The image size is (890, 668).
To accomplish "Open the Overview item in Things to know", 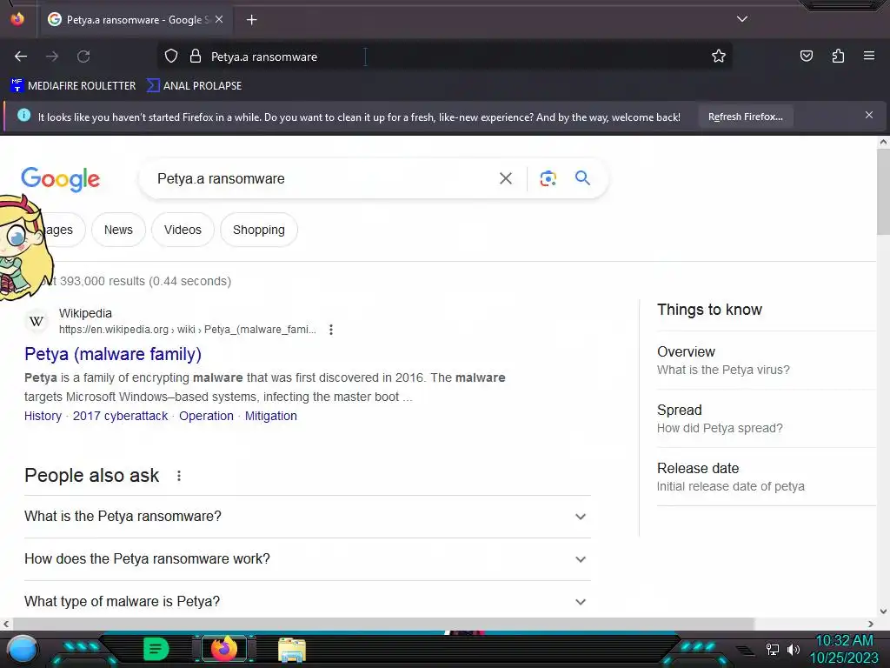I will pos(767,360).
